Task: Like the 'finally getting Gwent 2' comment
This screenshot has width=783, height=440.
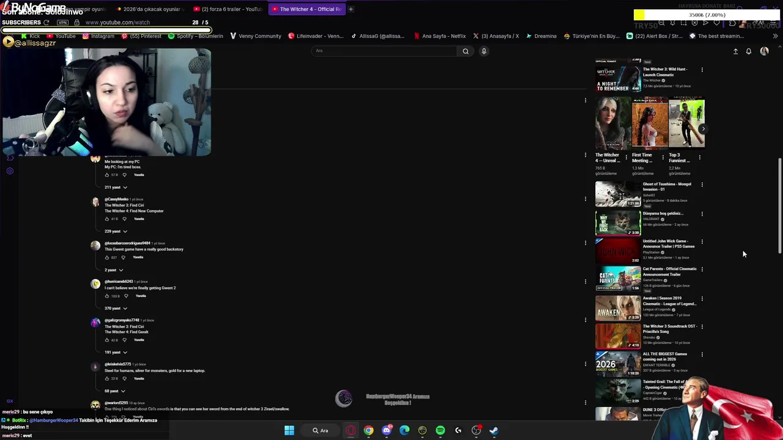Action: point(107,296)
